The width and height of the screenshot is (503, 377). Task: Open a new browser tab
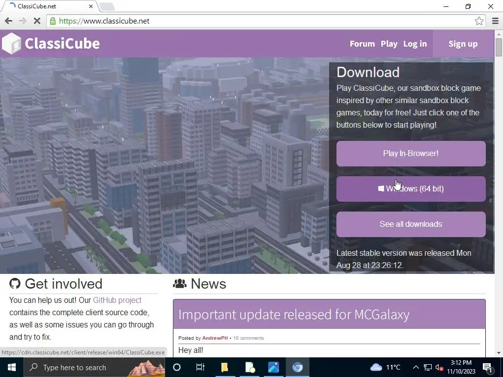107,6
